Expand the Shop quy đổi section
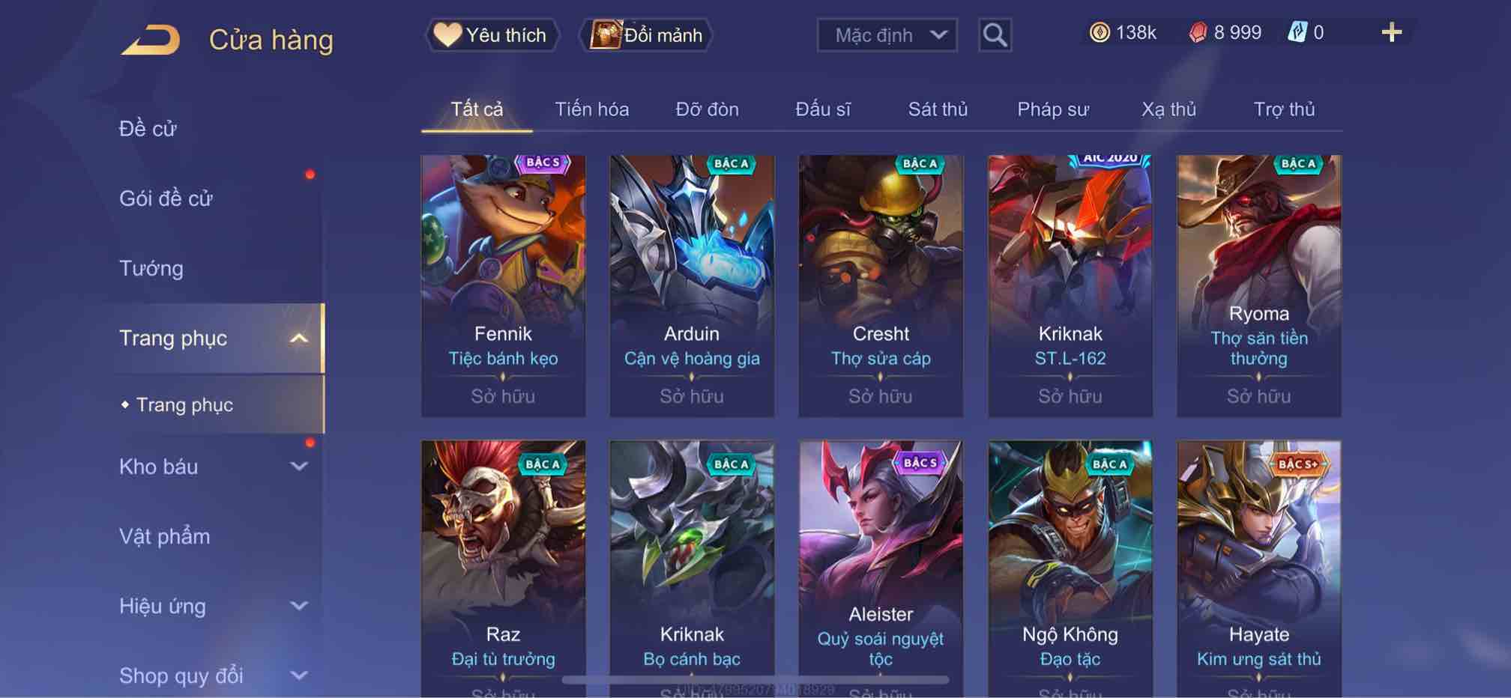The height and width of the screenshot is (698, 1511). (x=298, y=676)
